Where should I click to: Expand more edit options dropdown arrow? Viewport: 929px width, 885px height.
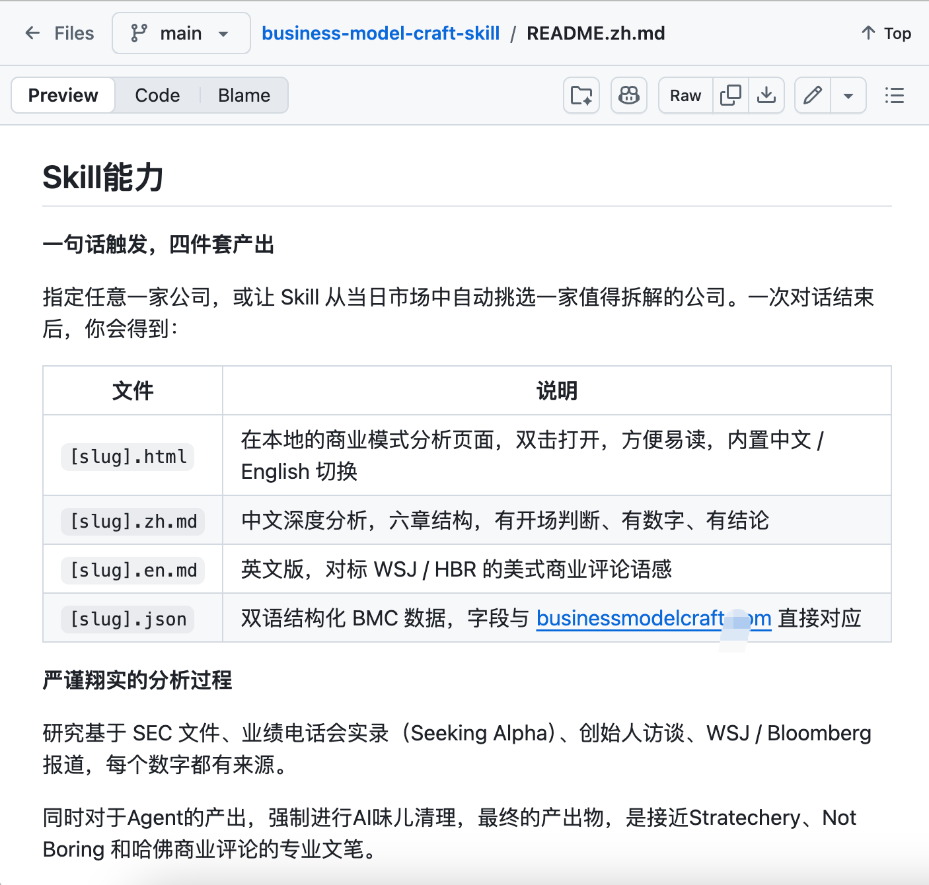(x=848, y=95)
